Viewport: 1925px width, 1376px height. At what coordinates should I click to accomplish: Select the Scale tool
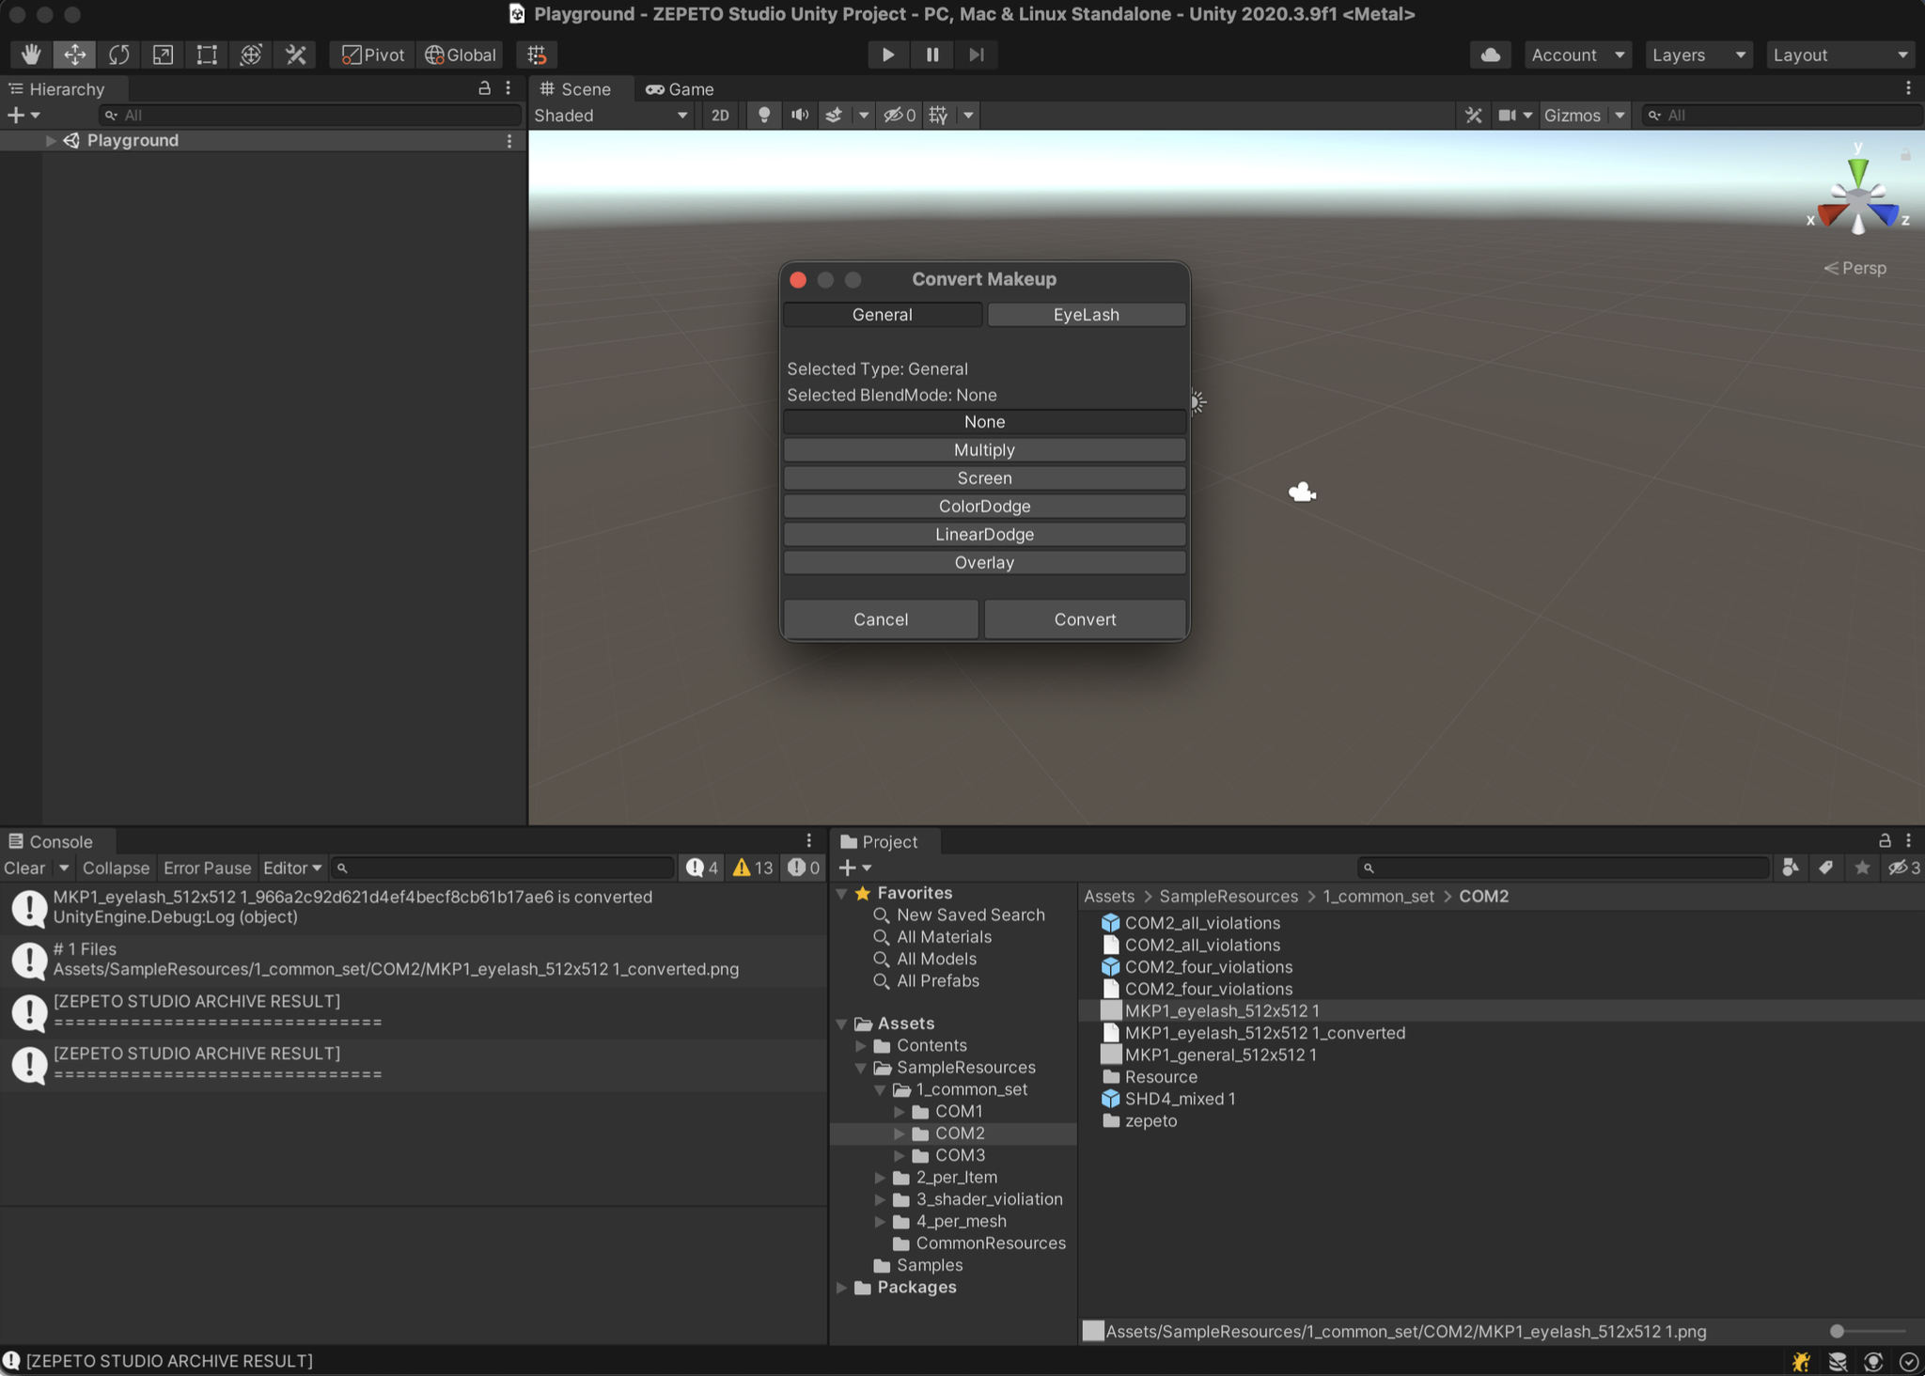163,55
